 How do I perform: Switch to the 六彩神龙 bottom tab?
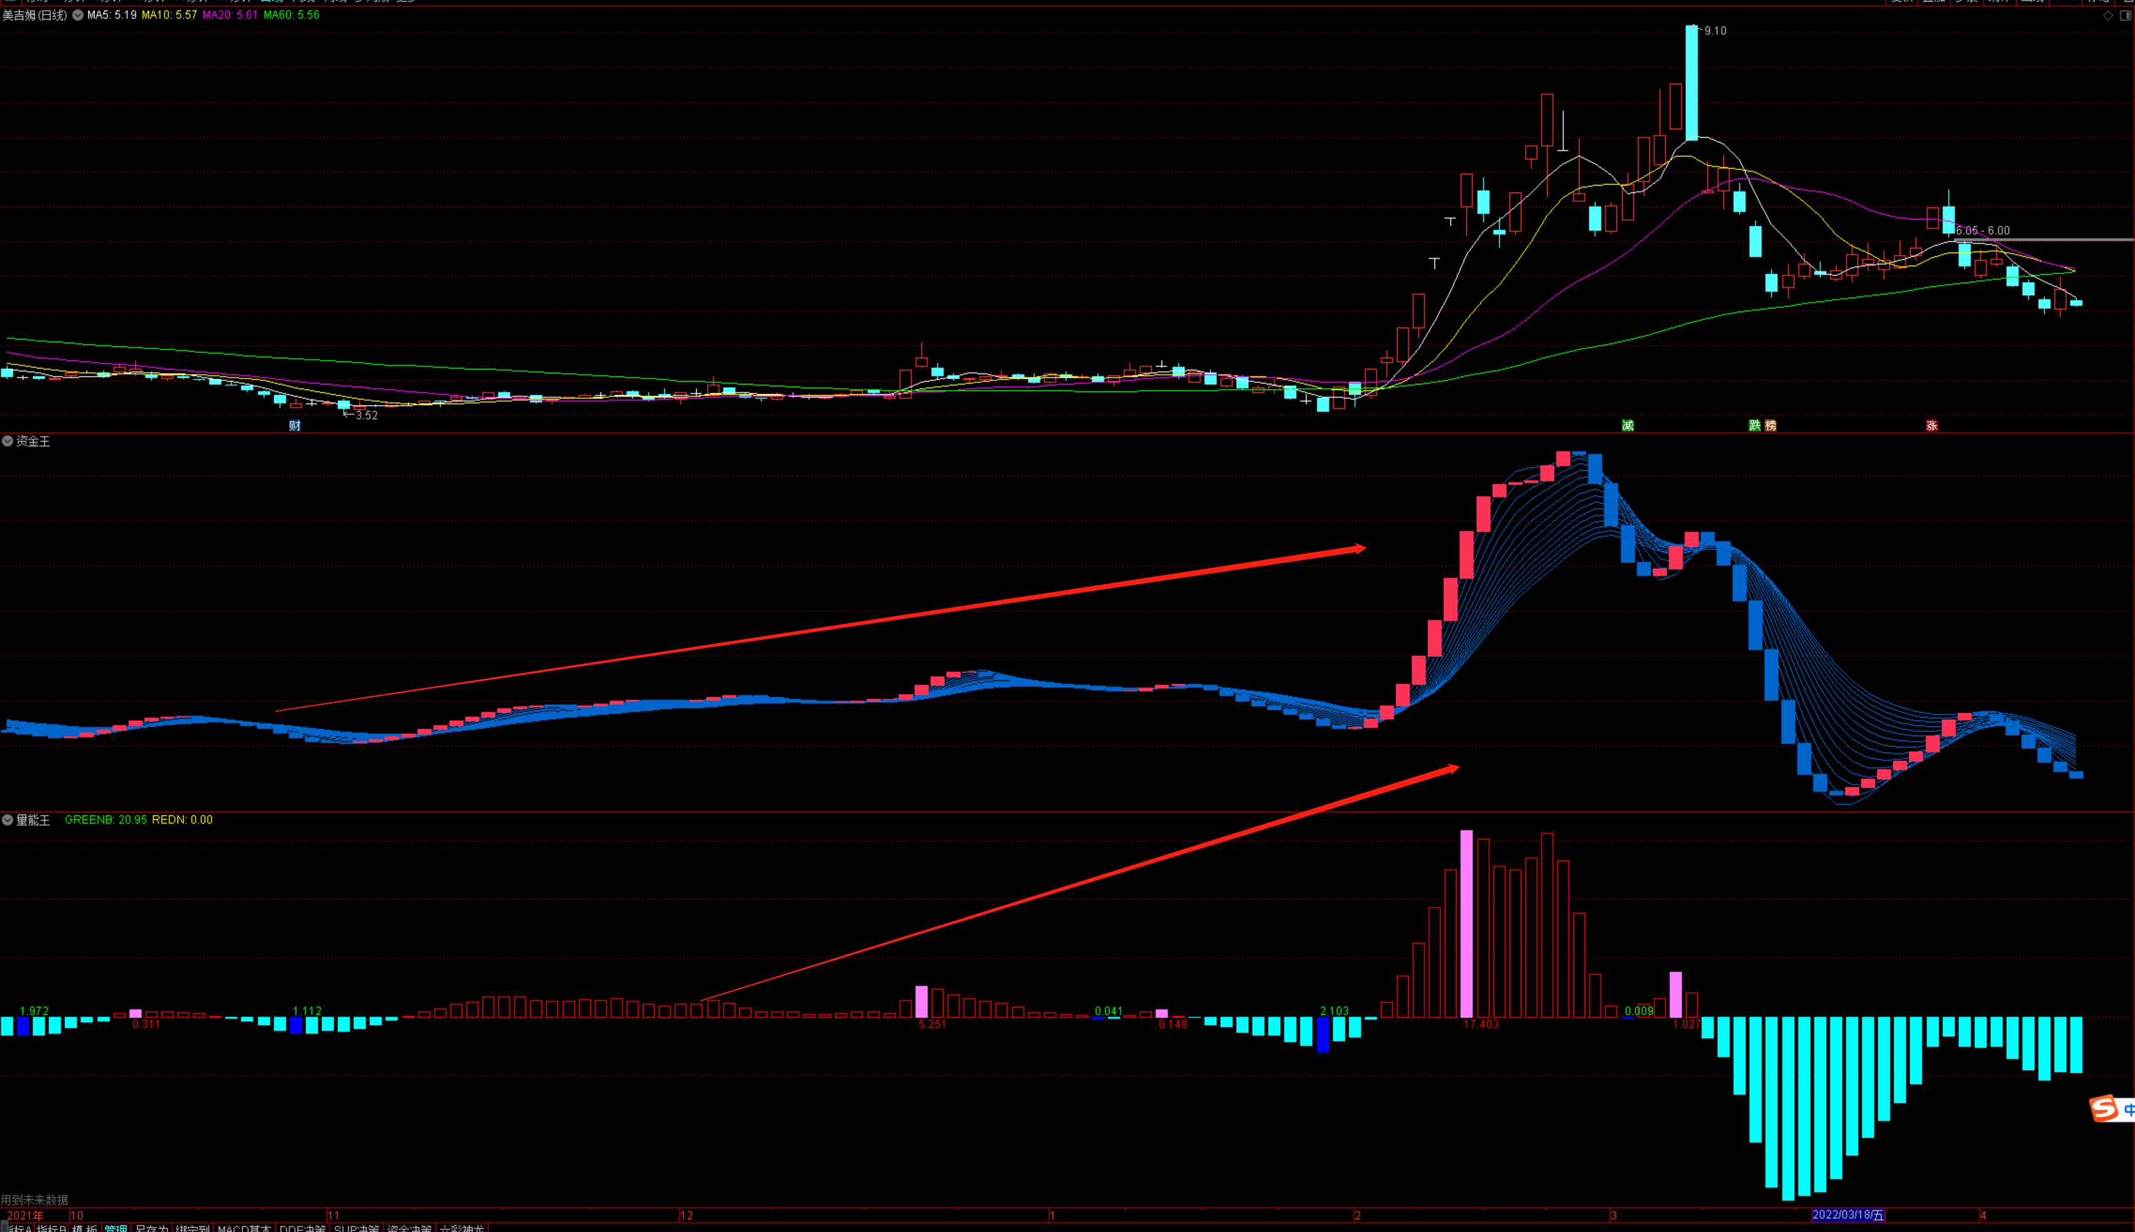coord(463,1228)
